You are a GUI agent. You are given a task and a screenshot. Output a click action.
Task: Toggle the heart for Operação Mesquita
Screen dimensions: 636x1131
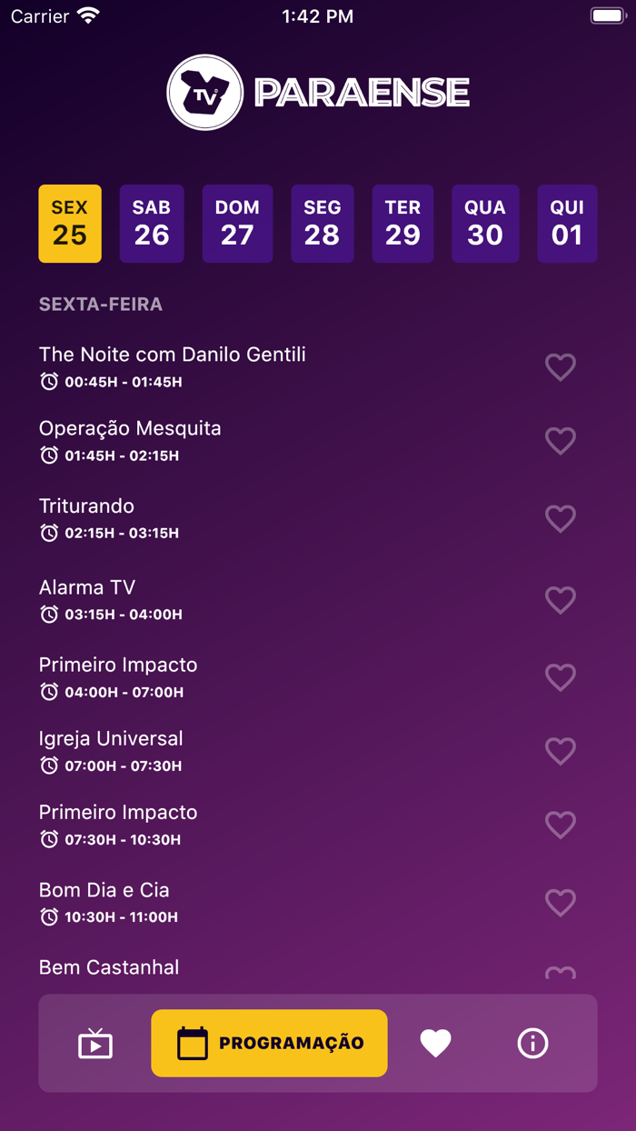pyautogui.click(x=561, y=441)
